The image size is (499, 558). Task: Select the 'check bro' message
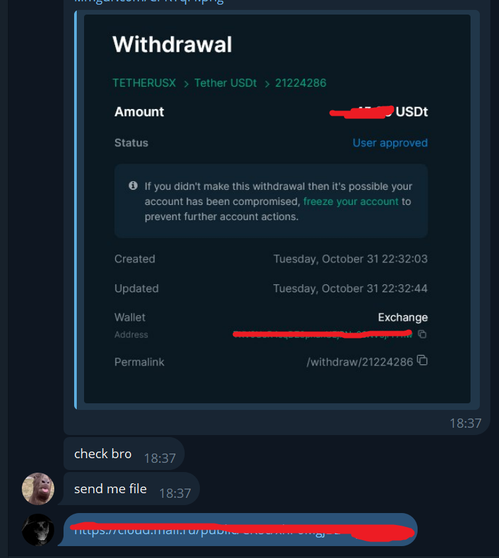pos(124,454)
